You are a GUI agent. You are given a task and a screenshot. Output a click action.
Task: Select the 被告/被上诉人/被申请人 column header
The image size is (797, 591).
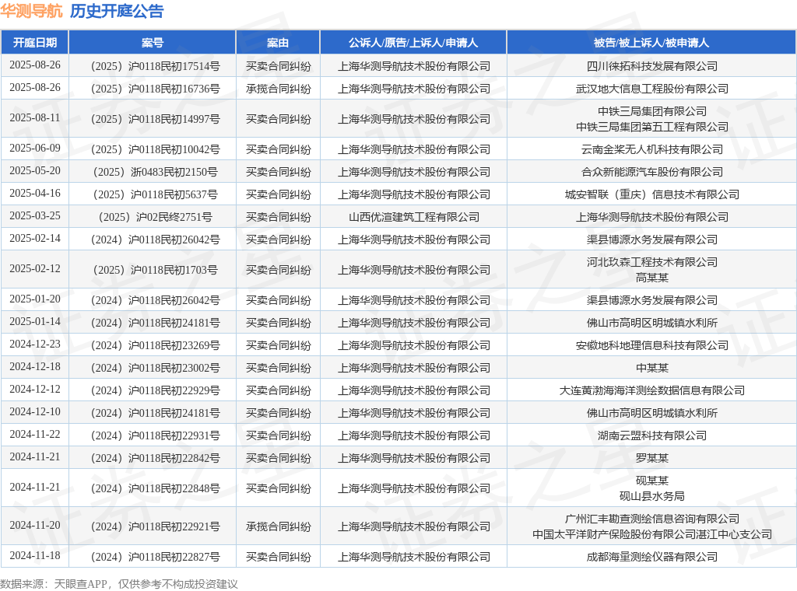(651, 43)
